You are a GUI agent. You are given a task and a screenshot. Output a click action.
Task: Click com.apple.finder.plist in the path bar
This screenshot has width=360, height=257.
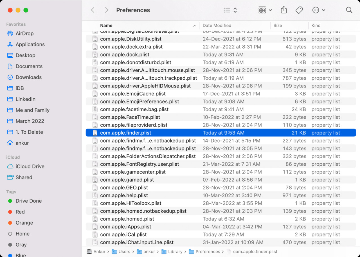point(252,252)
